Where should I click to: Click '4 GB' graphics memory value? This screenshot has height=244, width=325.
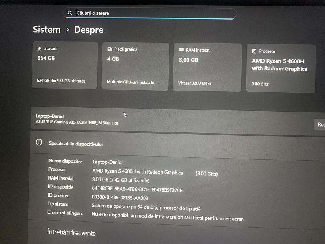pos(113,59)
